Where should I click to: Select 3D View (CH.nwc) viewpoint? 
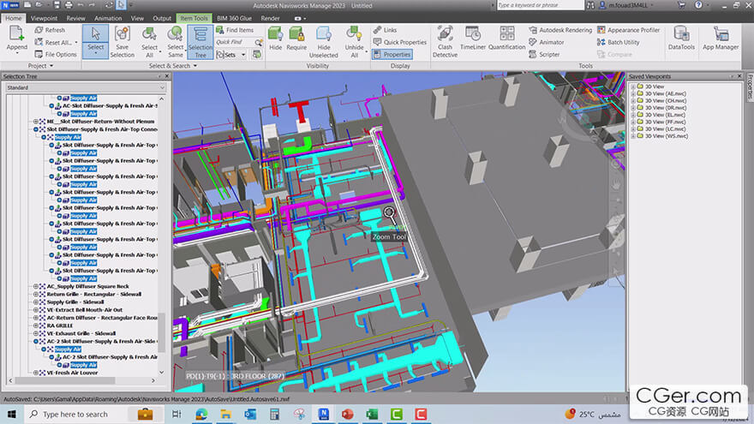click(666, 101)
